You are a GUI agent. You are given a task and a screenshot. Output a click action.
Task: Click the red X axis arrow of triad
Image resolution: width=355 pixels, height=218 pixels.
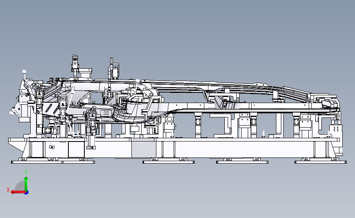[18, 192]
